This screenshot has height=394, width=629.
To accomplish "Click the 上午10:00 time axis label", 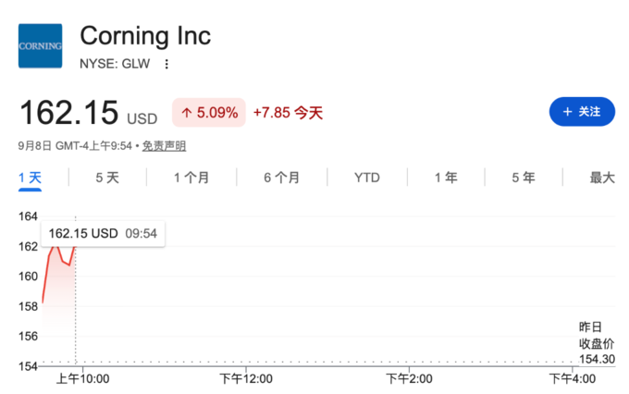I will (82, 379).
